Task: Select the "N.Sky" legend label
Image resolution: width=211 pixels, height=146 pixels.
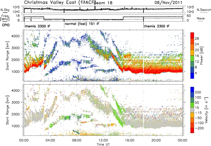Action: (x=5, y=10)
